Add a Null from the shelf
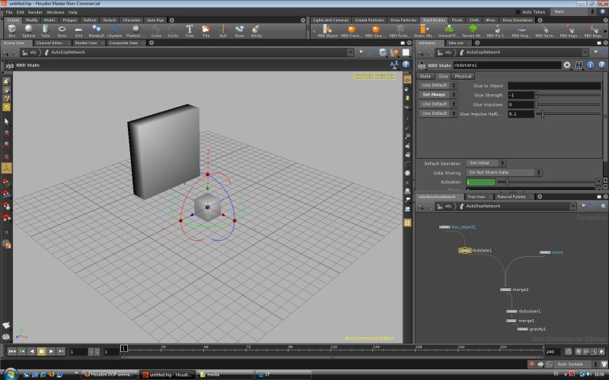 223,30
